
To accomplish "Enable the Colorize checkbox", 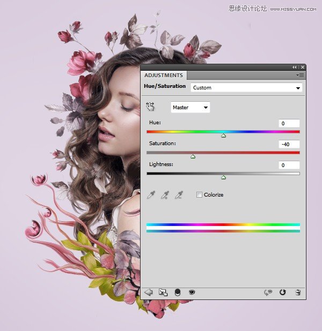I will point(200,195).
